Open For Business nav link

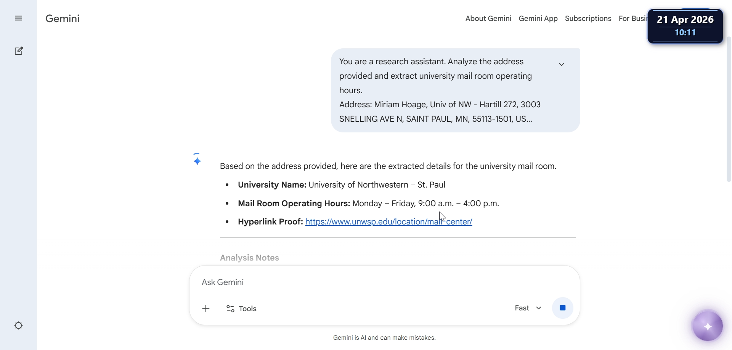click(x=633, y=18)
